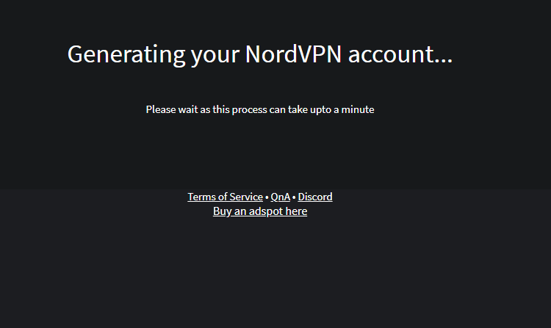Click the Please wait process message
Viewport: 551px width, 328px height.
point(260,109)
